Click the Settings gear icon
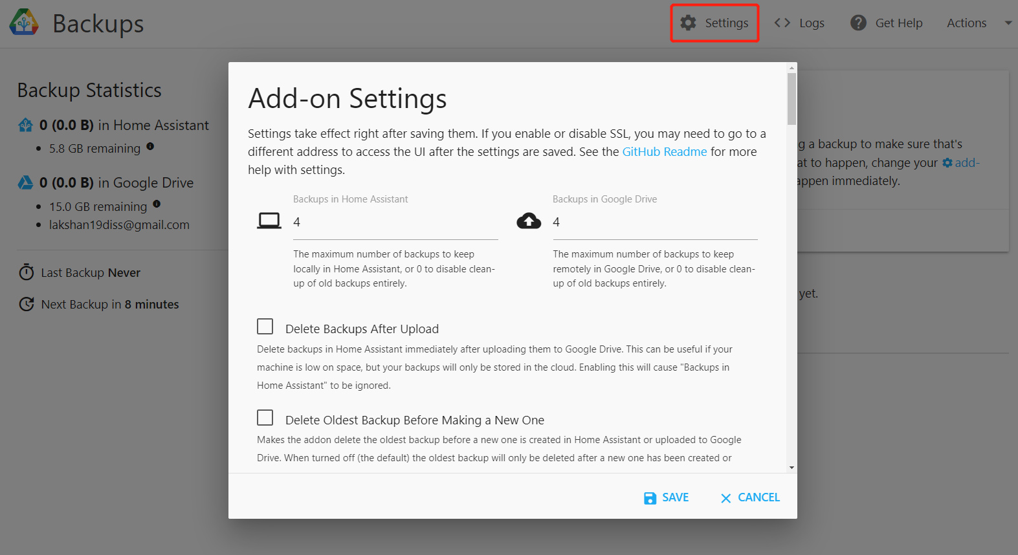 pyautogui.click(x=688, y=23)
